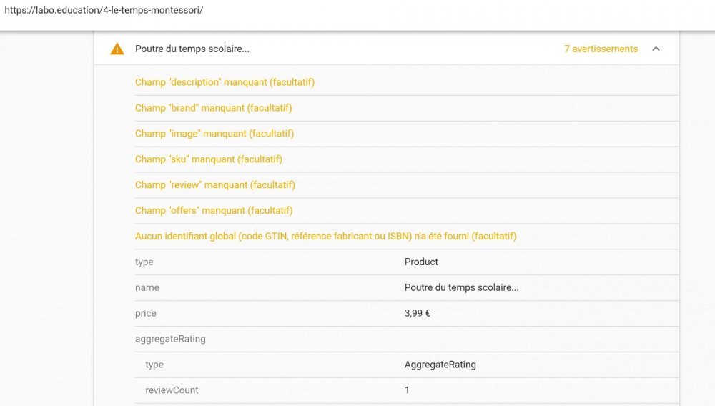Click the orange warning triangle icon

117,49
